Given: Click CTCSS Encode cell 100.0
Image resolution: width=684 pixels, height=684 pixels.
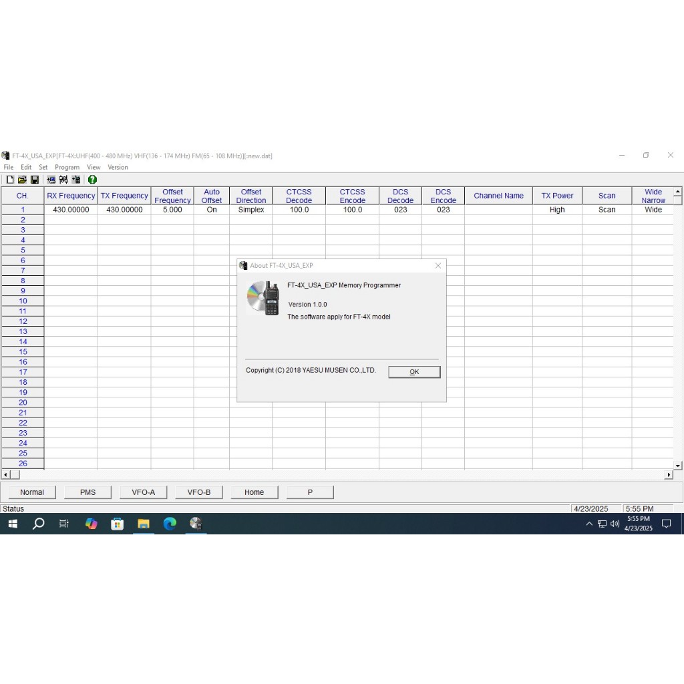Looking at the screenshot, I should pyautogui.click(x=353, y=210).
